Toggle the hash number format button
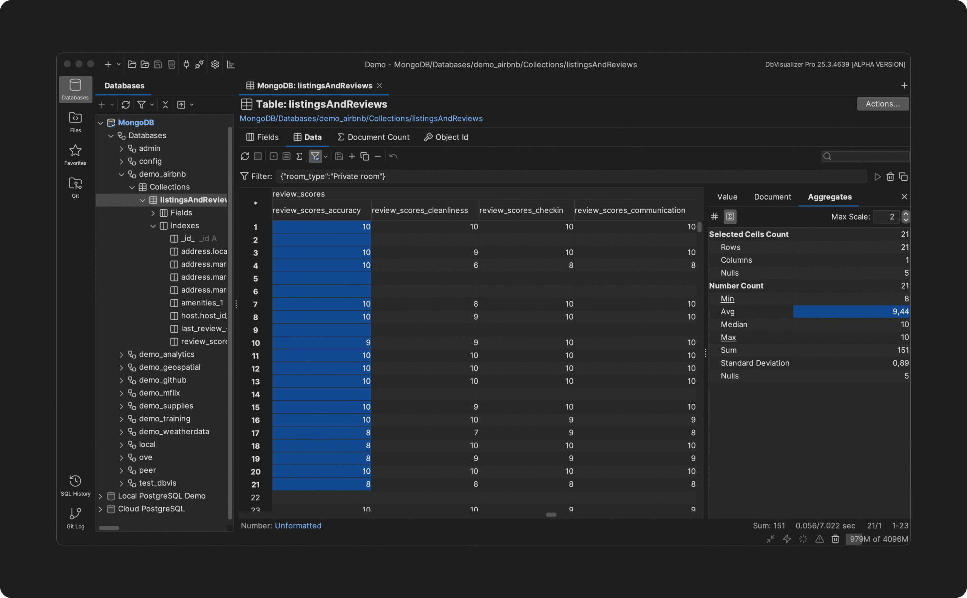The width and height of the screenshot is (967, 598). click(x=714, y=217)
